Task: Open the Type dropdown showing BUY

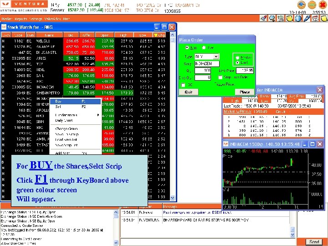Action: [216, 56]
